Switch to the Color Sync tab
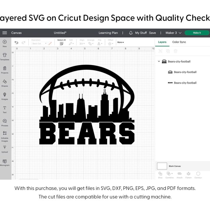Screen dimensions: 210x210 [179, 42]
